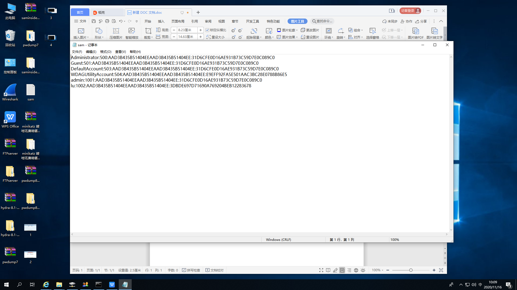Open Notepad 格式(O) menu

point(106,52)
